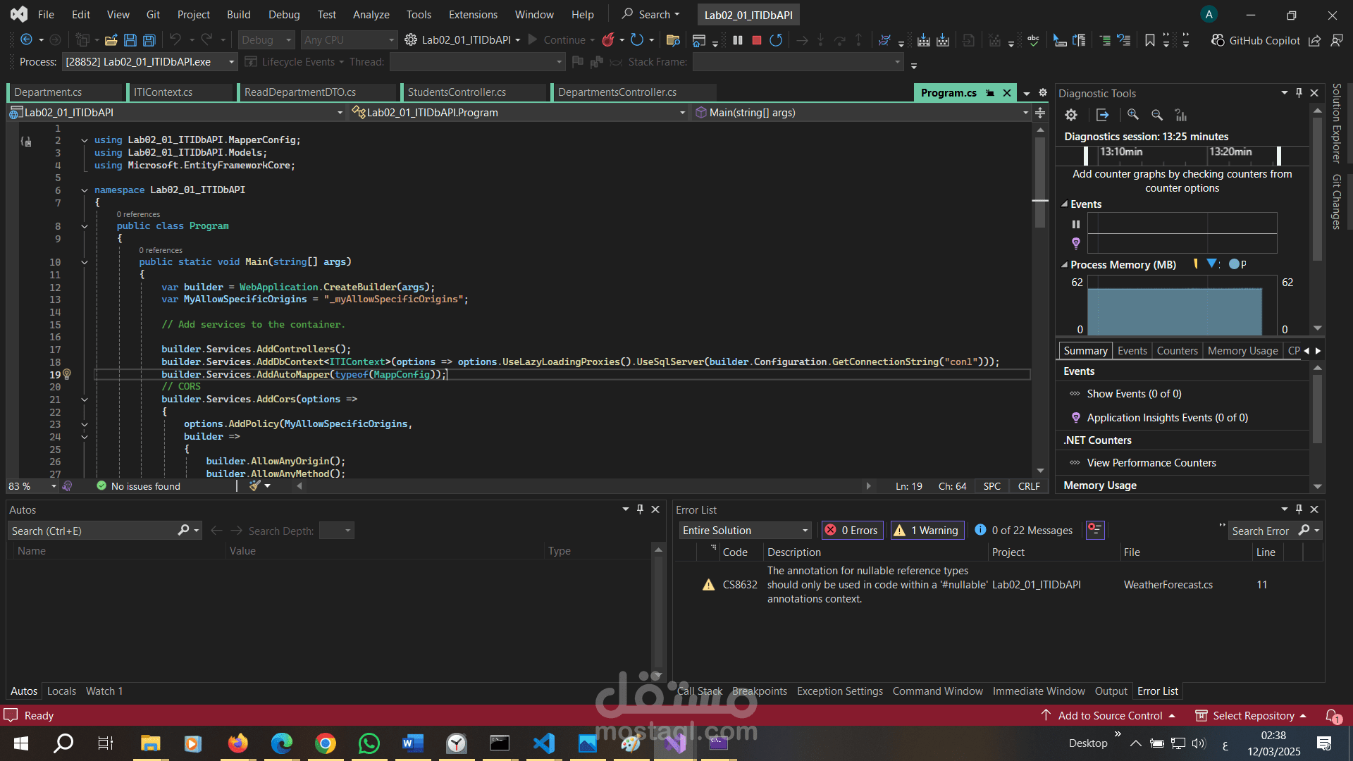Click the View Performance Counters link
This screenshot has height=761, width=1353.
1151,463
